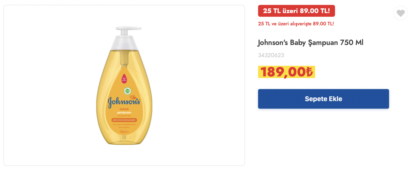Click the pink drop label on the bottle
413x192 pixels.
[124, 78]
